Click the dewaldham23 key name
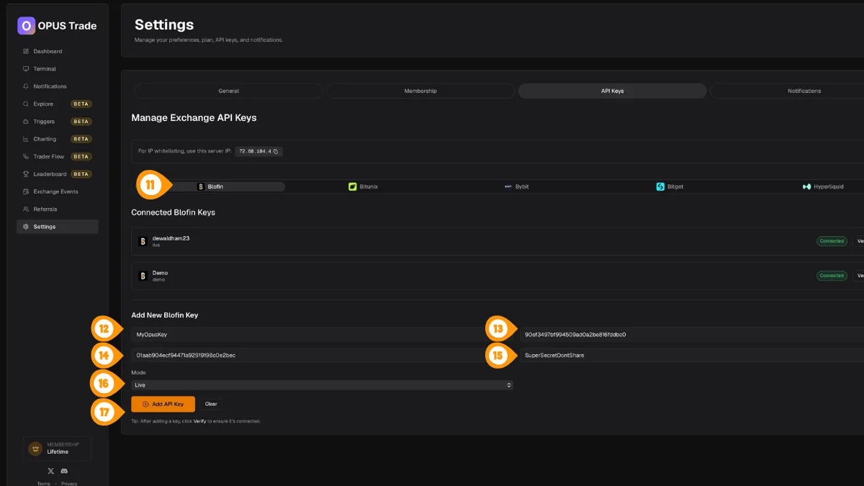This screenshot has width=864, height=486. pos(171,238)
